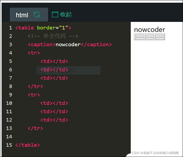Click the td cell code on line 12
The width and height of the screenshot is (183, 157).
[54, 120]
